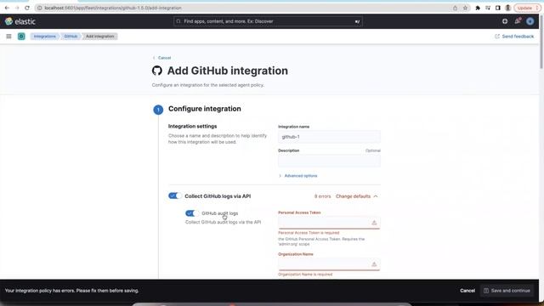Focus the Personal Access Token field
544x306 pixels.
(x=329, y=223)
